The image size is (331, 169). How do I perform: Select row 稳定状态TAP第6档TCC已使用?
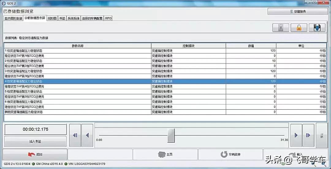[x=165, y=107]
